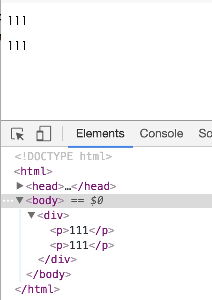Select the closing html tag
This screenshot has height=300, width=212.
point(37,289)
